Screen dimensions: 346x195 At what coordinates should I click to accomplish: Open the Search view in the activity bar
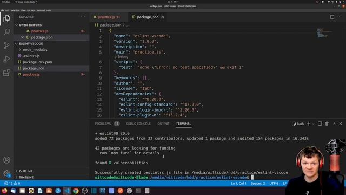click(6, 32)
